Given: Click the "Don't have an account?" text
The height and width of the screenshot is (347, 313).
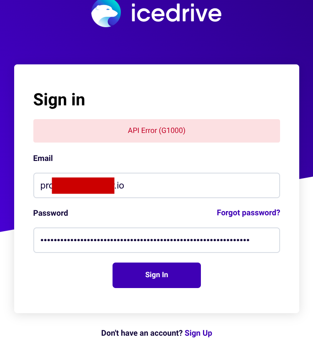Looking at the screenshot, I should tap(142, 333).
